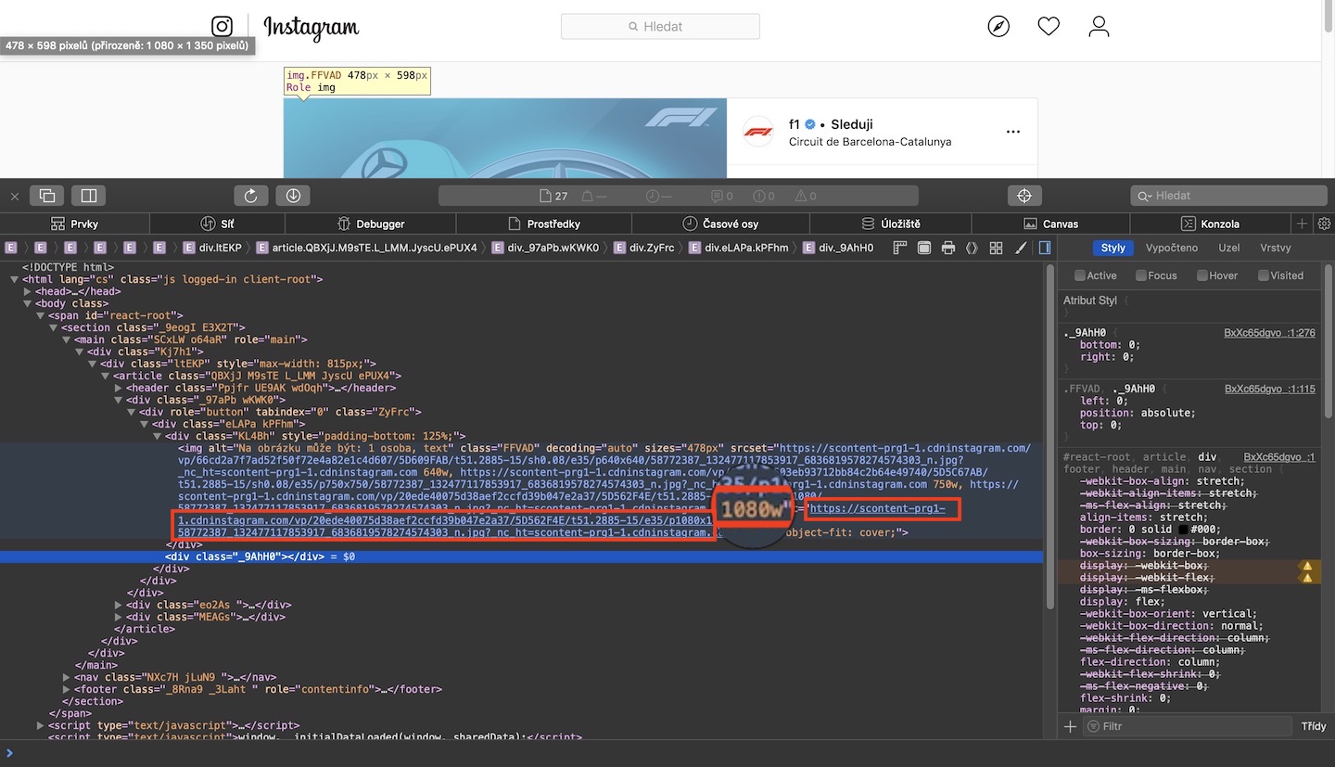Click the Instagram search field
The image size is (1335, 767).
click(x=660, y=26)
